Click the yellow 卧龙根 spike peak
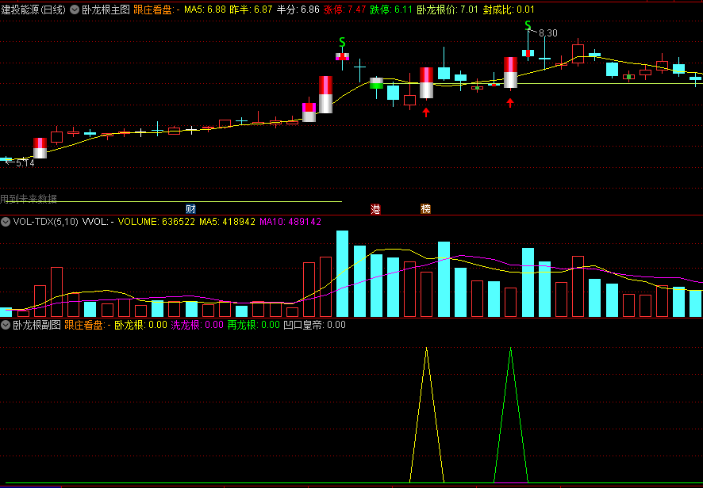Image resolution: width=703 pixels, height=488 pixels. [426, 349]
